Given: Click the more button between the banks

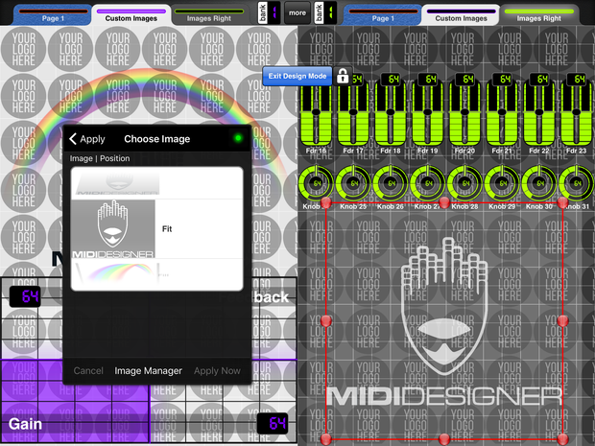Looking at the screenshot, I should [297, 12].
